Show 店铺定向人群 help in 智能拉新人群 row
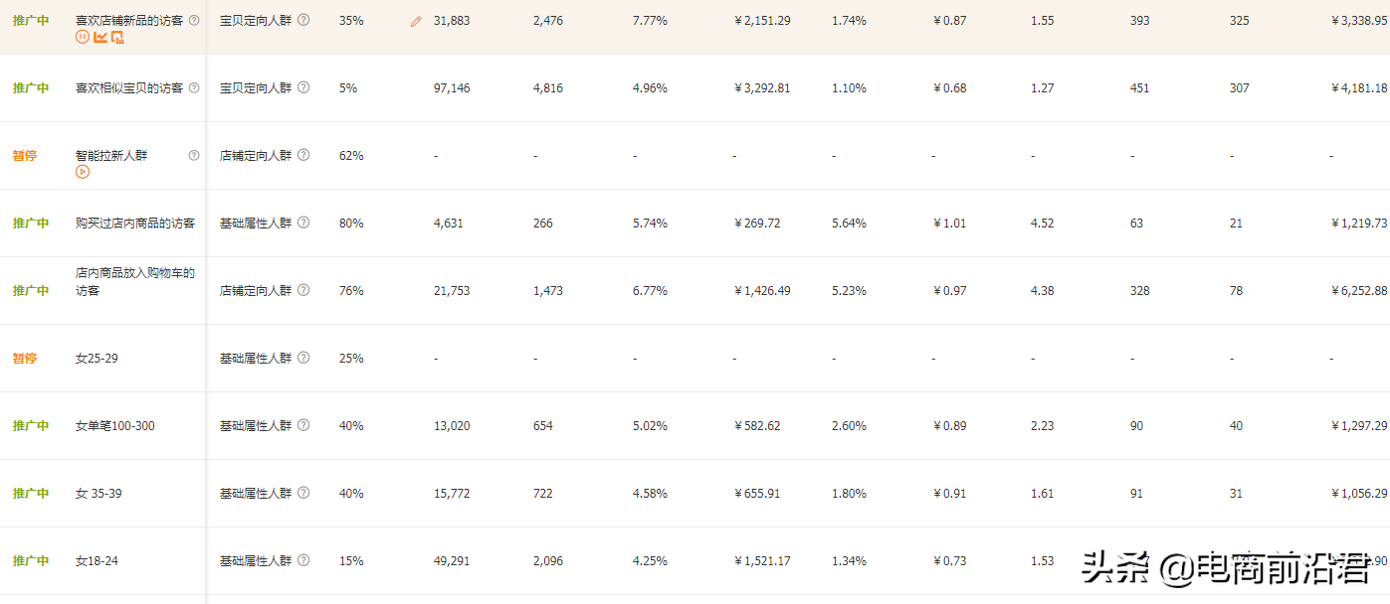The width and height of the screenshot is (1390, 604). (303, 155)
